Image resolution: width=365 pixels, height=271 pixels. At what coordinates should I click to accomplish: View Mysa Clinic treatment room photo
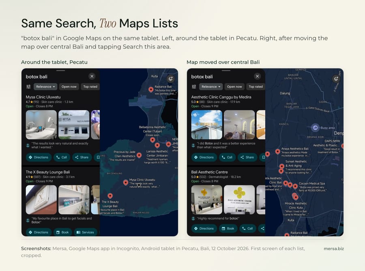click(41, 125)
